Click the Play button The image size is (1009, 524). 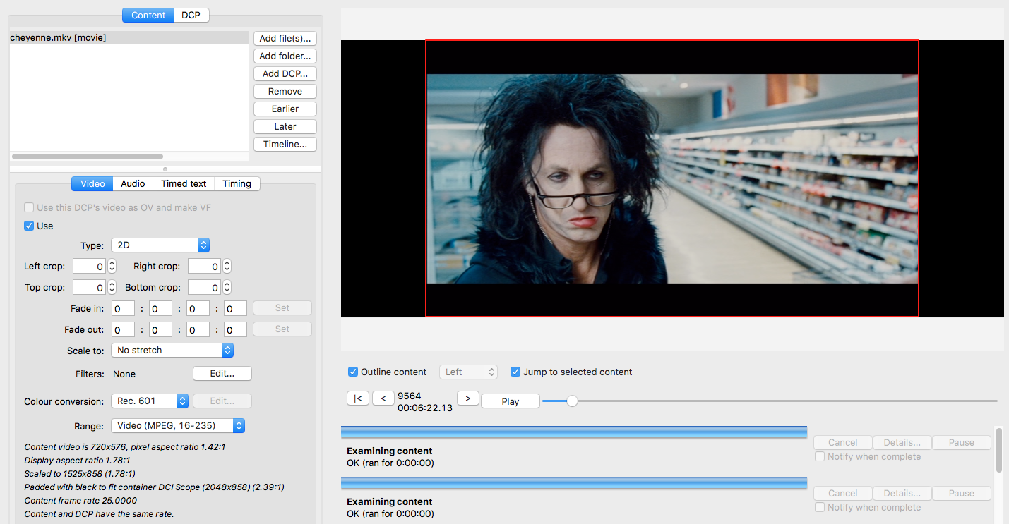(511, 401)
